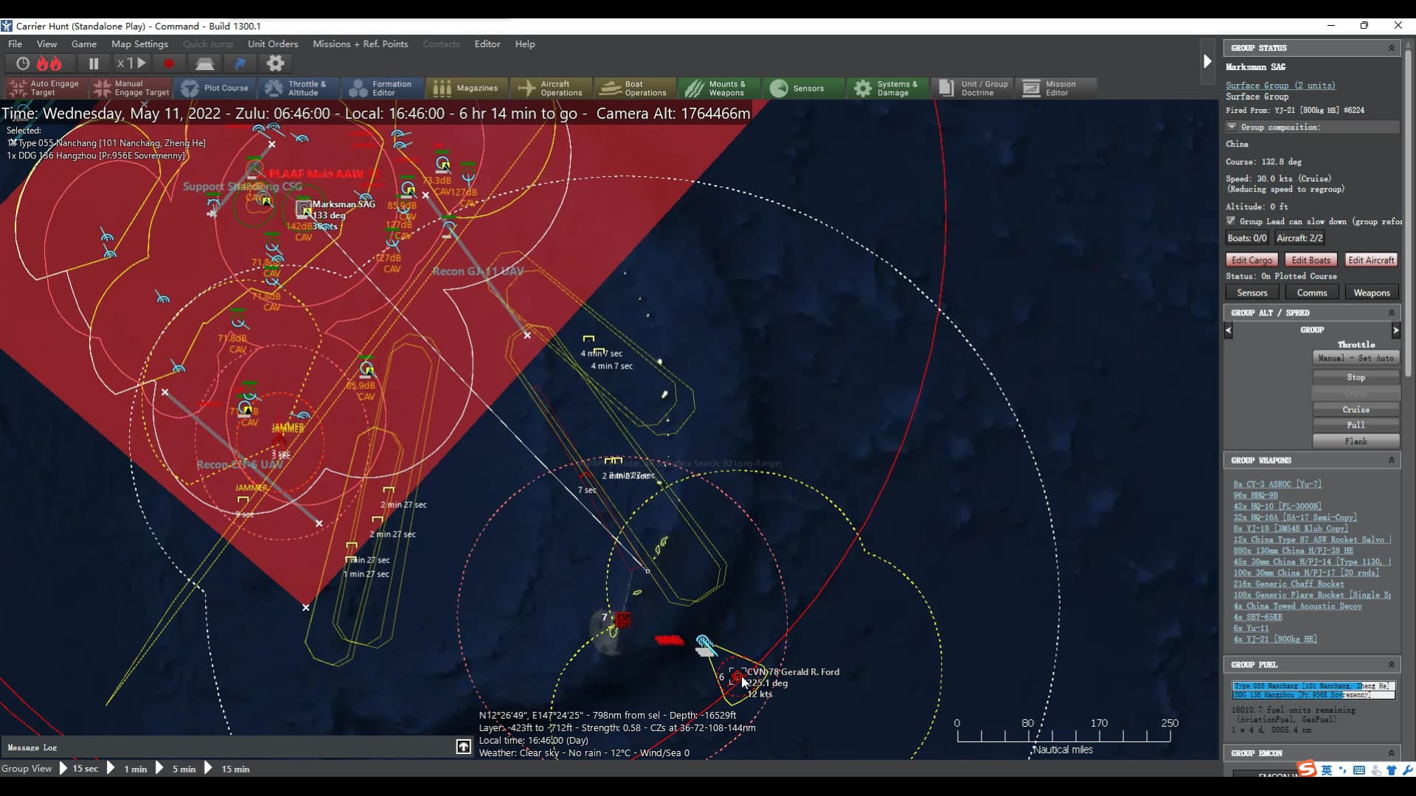
Task: Click the Boats: 0/0 button
Action: pyautogui.click(x=1247, y=238)
